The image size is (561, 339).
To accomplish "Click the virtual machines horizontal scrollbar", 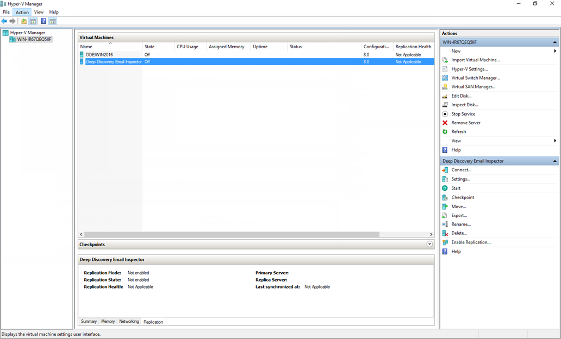I will tap(229, 235).
